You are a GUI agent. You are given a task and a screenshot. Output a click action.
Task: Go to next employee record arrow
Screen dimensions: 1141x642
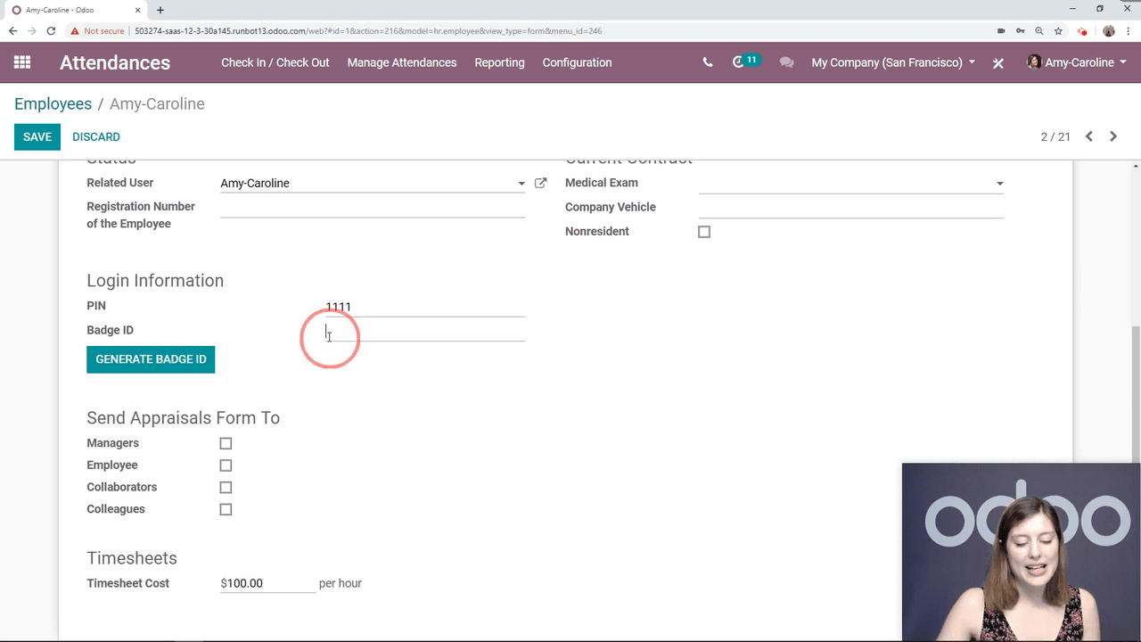1113,136
